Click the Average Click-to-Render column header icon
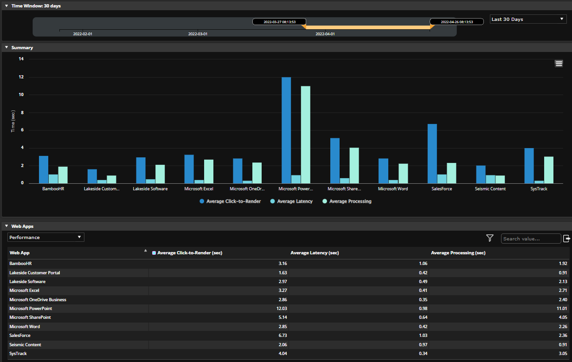 [154, 253]
